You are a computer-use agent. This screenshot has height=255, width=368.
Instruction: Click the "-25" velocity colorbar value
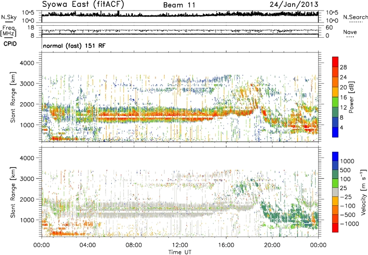(x=345, y=197)
